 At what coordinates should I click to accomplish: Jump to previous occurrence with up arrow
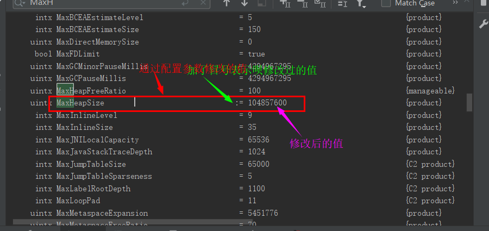[227, 3]
